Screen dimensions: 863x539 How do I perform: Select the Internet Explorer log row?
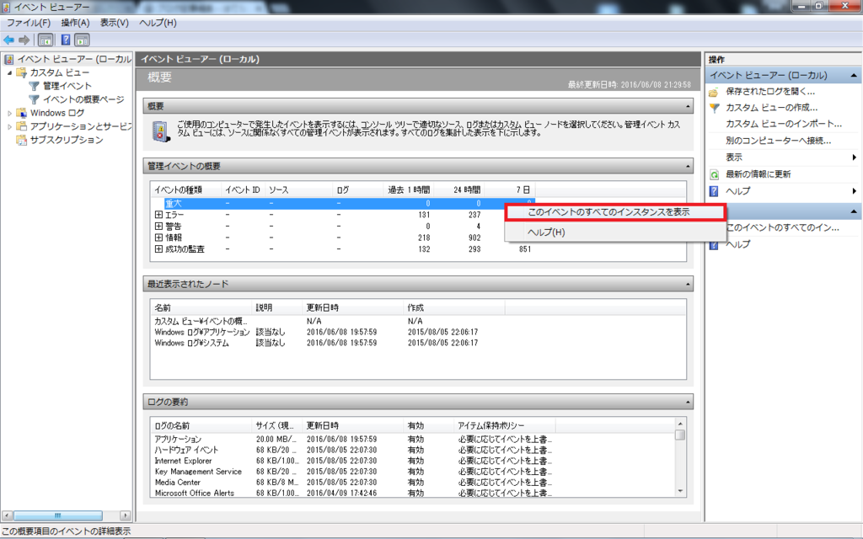pyautogui.click(x=353, y=461)
